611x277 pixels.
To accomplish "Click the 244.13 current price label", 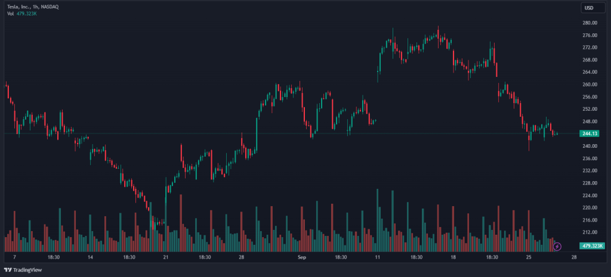I will [x=590, y=133].
